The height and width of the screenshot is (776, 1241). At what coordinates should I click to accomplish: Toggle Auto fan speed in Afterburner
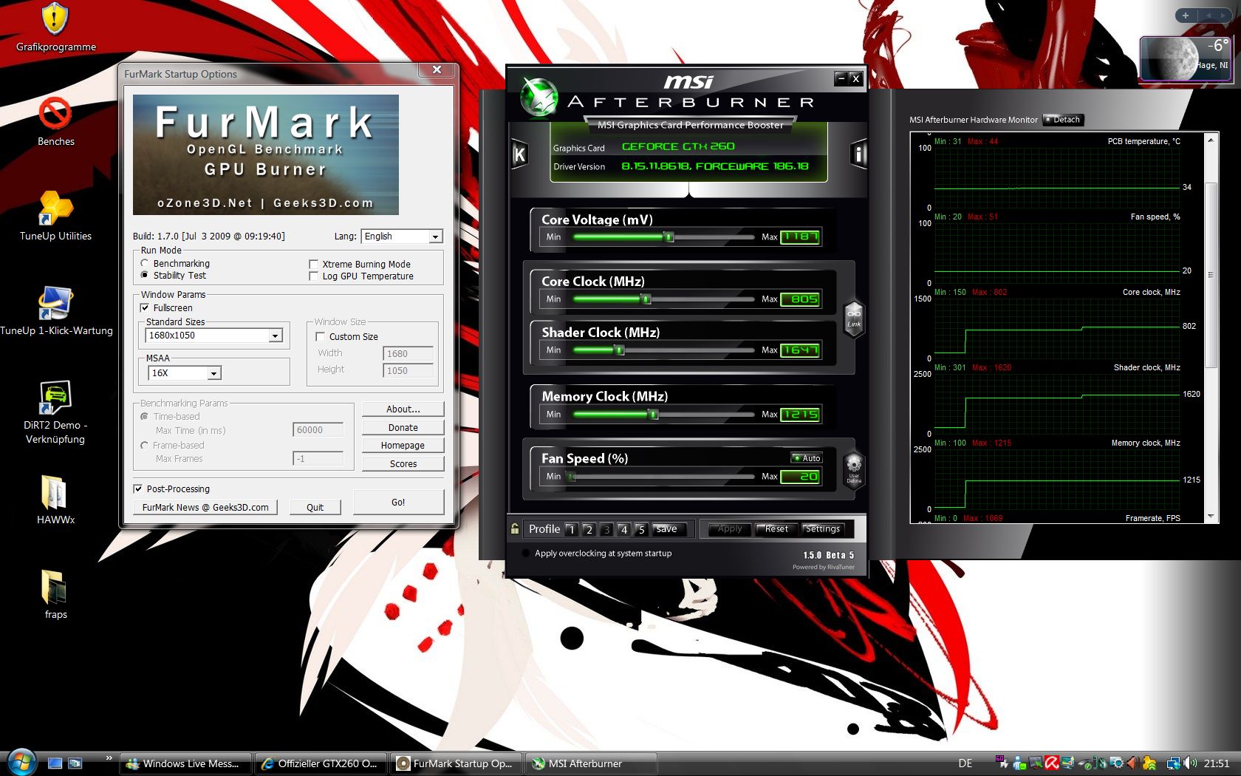807,458
